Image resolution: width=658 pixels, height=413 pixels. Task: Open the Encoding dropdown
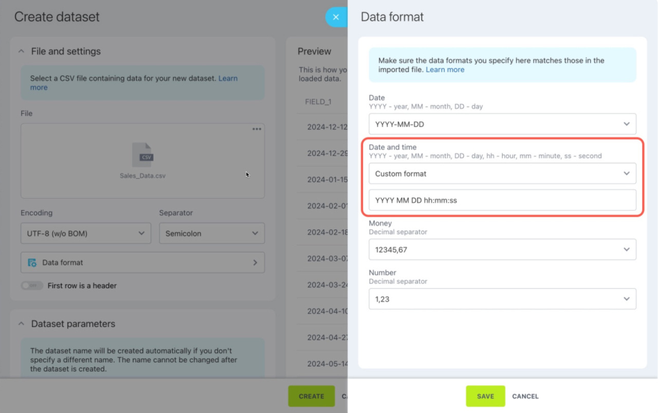pos(85,234)
